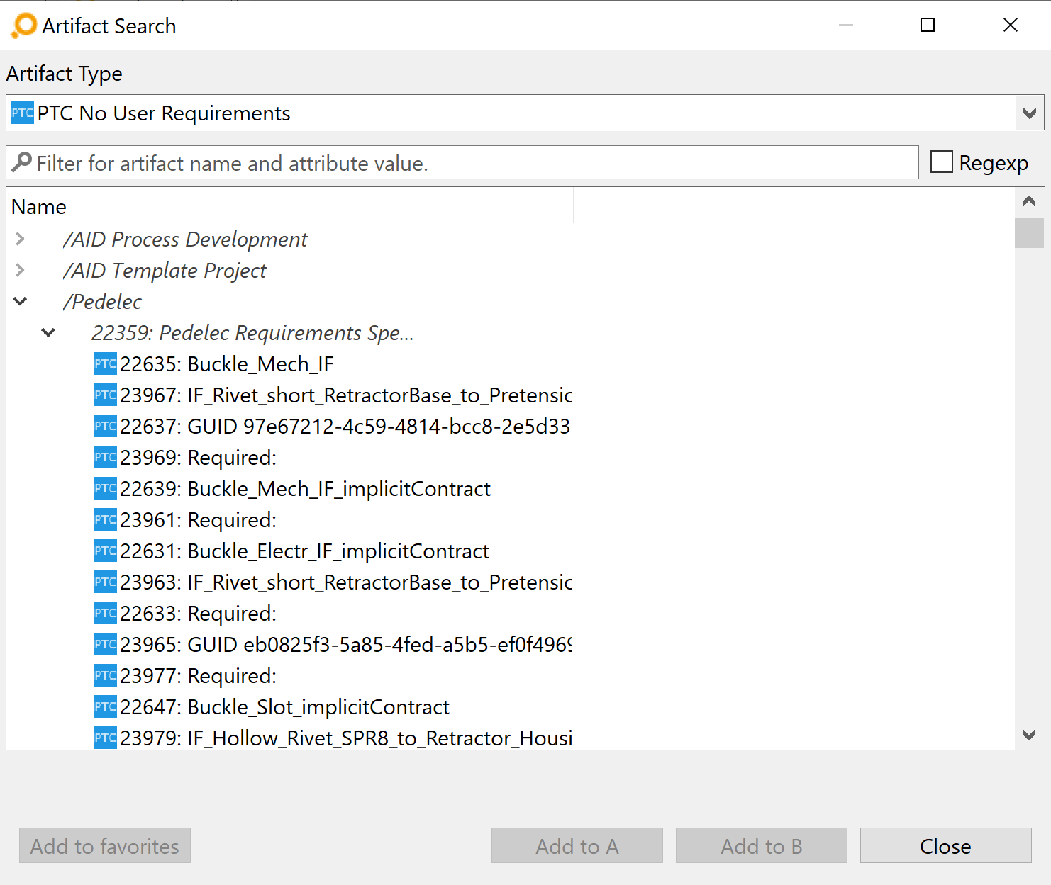The width and height of the screenshot is (1051, 885).
Task: Click the PTC icon in Artifact Type combo box
Action: click(23, 113)
